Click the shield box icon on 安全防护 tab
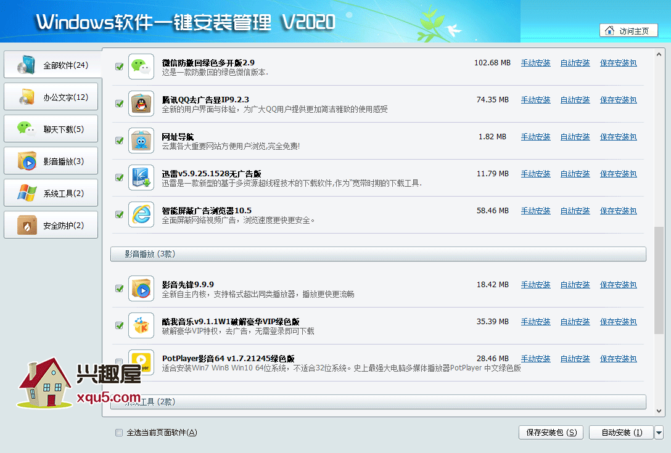671x453 pixels. (27, 225)
